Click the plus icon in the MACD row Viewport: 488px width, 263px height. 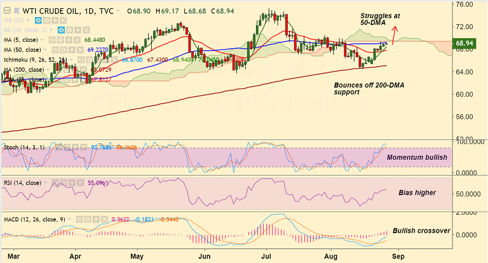click(96, 219)
